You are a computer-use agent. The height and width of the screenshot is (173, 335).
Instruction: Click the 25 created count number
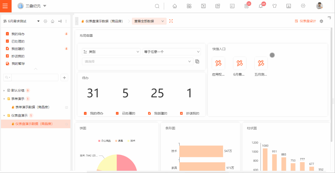157,93
